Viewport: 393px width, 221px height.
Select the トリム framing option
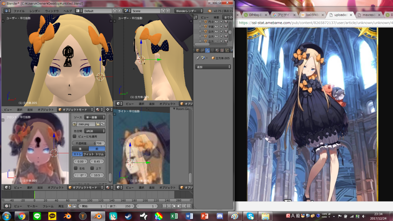pos(99,154)
